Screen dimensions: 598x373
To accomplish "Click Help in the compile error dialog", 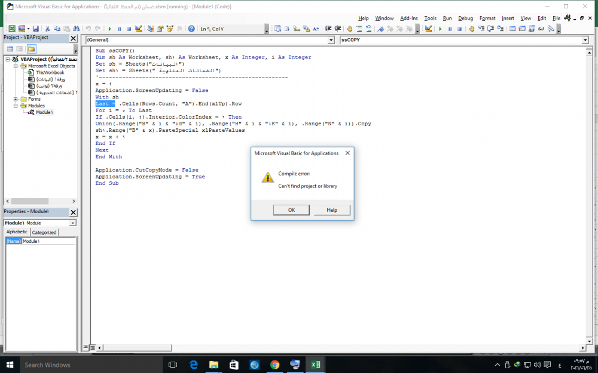I will click(x=332, y=210).
